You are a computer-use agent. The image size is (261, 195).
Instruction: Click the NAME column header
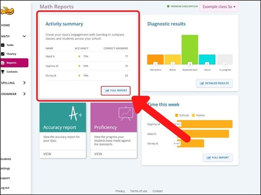pos(49,48)
